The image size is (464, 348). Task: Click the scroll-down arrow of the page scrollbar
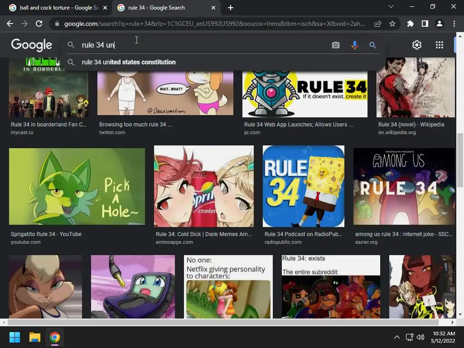pyautogui.click(x=459, y=314)
